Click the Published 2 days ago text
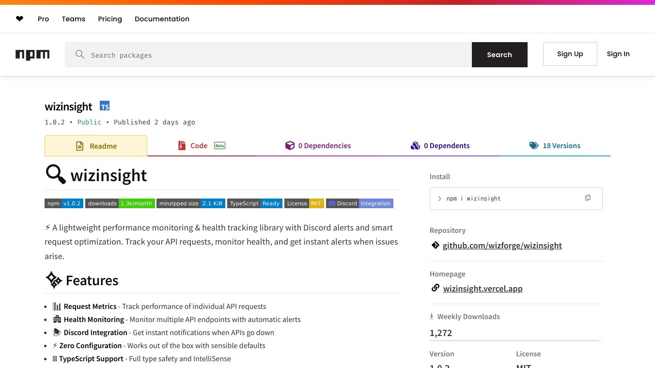The width and height of the screenshot is (655, 368). tap(155, 122)
